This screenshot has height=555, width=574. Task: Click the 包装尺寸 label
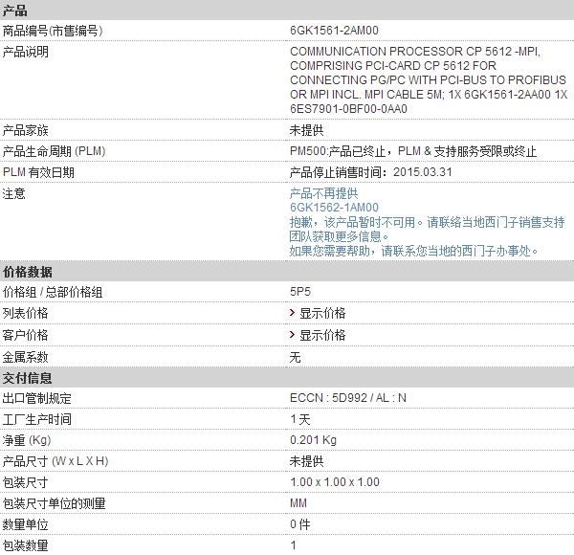tap(25, 482)
